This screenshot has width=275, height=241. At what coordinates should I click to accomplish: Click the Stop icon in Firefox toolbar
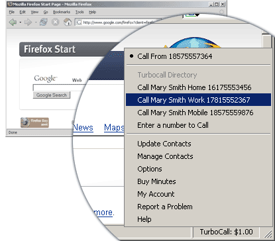tap(56, 22)
